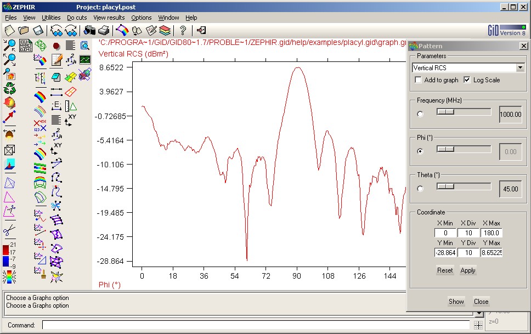Click the blue scissors cut-points icon
Screen dimensions: 531x334
[x=56, y=205]
